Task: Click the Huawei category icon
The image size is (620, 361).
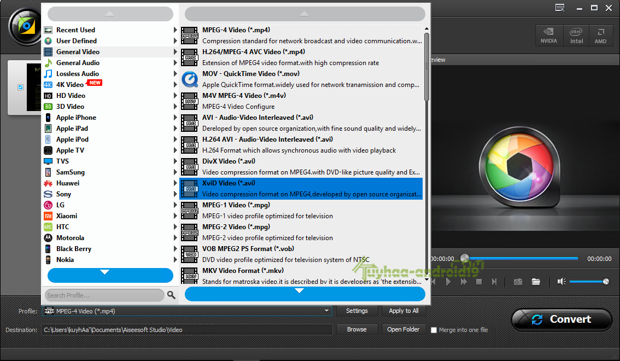Action: pyautogui.click(x=48, y=183)
